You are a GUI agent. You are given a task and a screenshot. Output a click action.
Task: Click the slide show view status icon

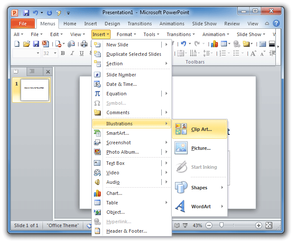click(x=185, y=225)
